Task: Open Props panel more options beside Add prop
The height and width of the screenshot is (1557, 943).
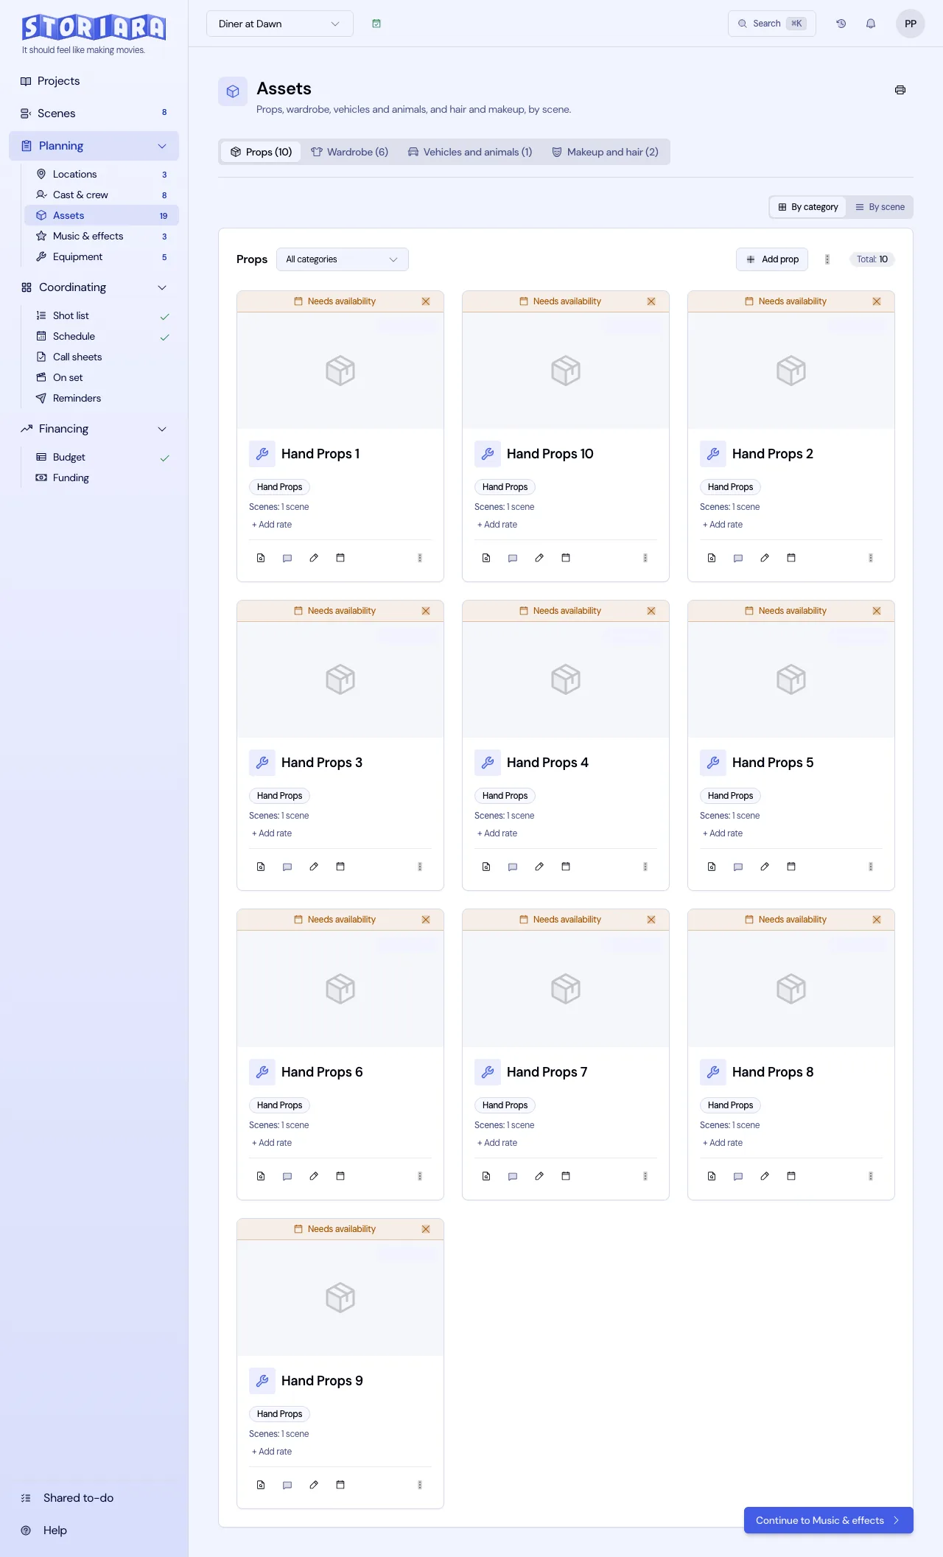Action: pyautogui.click(x=827, y=259)
